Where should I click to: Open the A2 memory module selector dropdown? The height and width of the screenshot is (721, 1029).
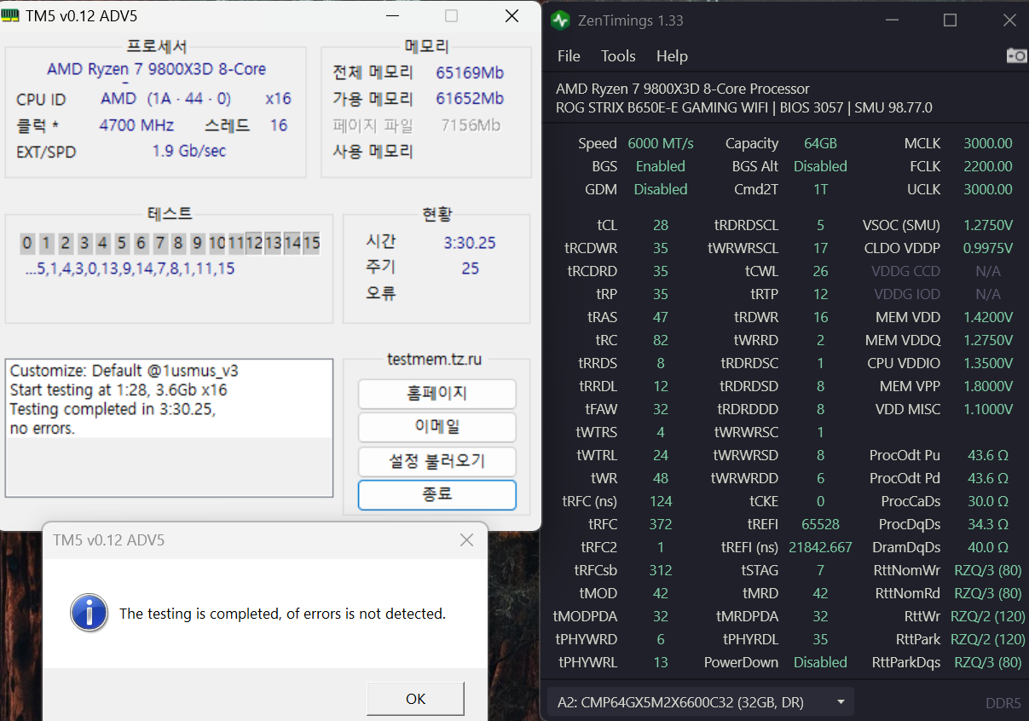[x=840, y=701]
